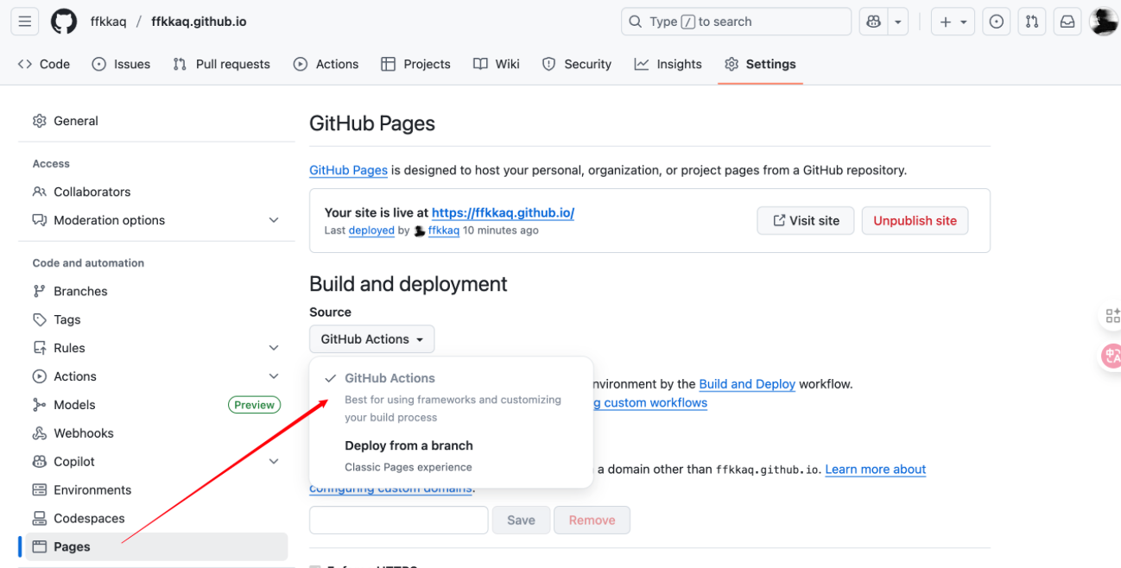The width and height of the screenshot is (1121, 568).
Task: Expand the Actions sidebar section chevron
Action: tap(274, 376)
